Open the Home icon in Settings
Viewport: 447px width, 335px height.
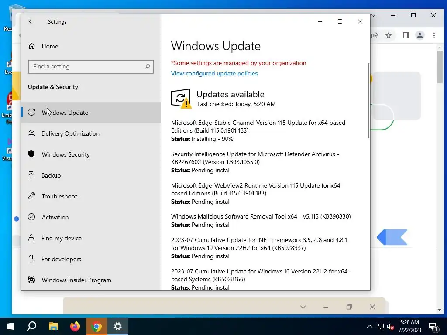[31, 46]
